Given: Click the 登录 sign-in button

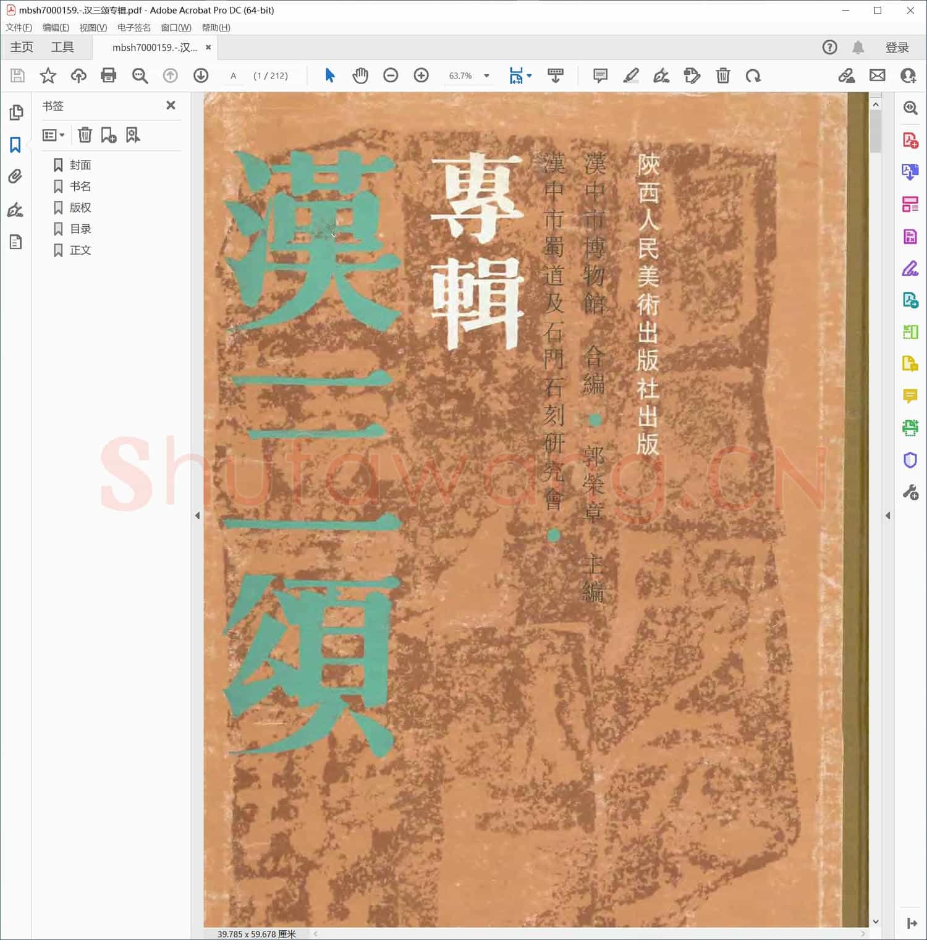Looking at the screenshot, I should coord(897,47).
